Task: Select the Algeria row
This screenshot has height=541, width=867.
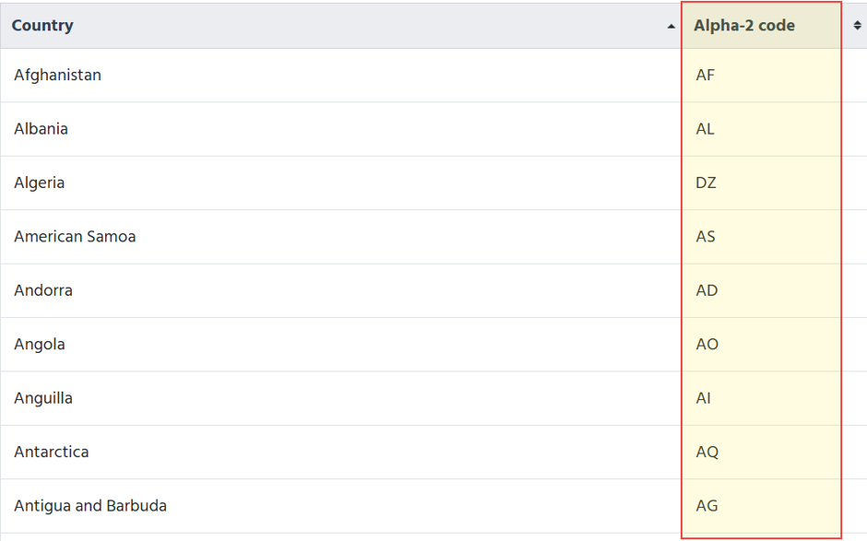Action: pyautogui.click(x=433, y=182)
